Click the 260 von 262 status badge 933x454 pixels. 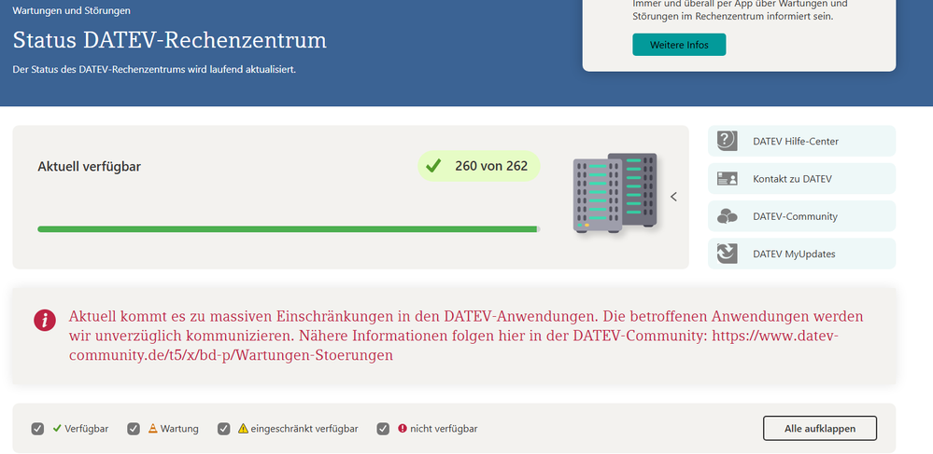(x=479, y=166)
